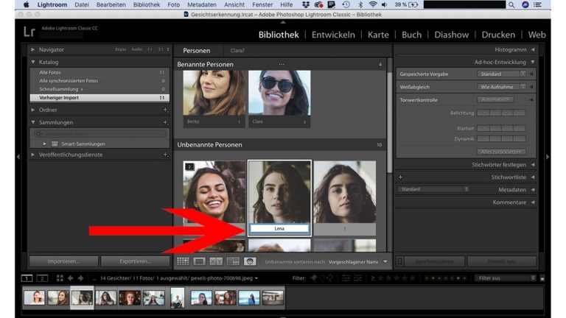Toggle the rating comparison ≥ symbol

click(372, 278)
